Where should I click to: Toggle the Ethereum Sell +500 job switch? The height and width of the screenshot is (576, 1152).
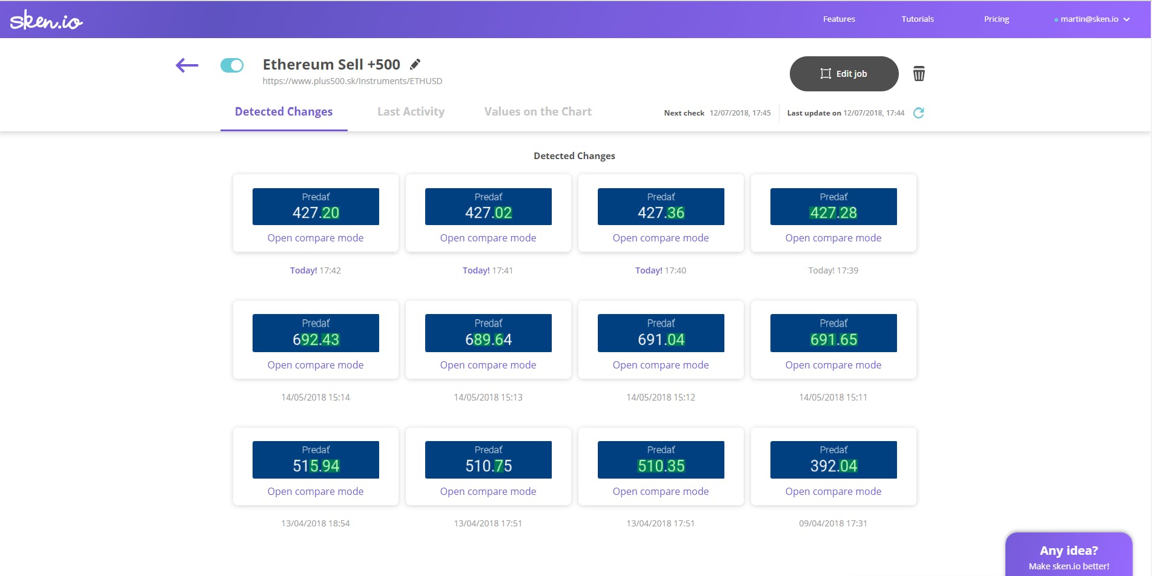232,65
